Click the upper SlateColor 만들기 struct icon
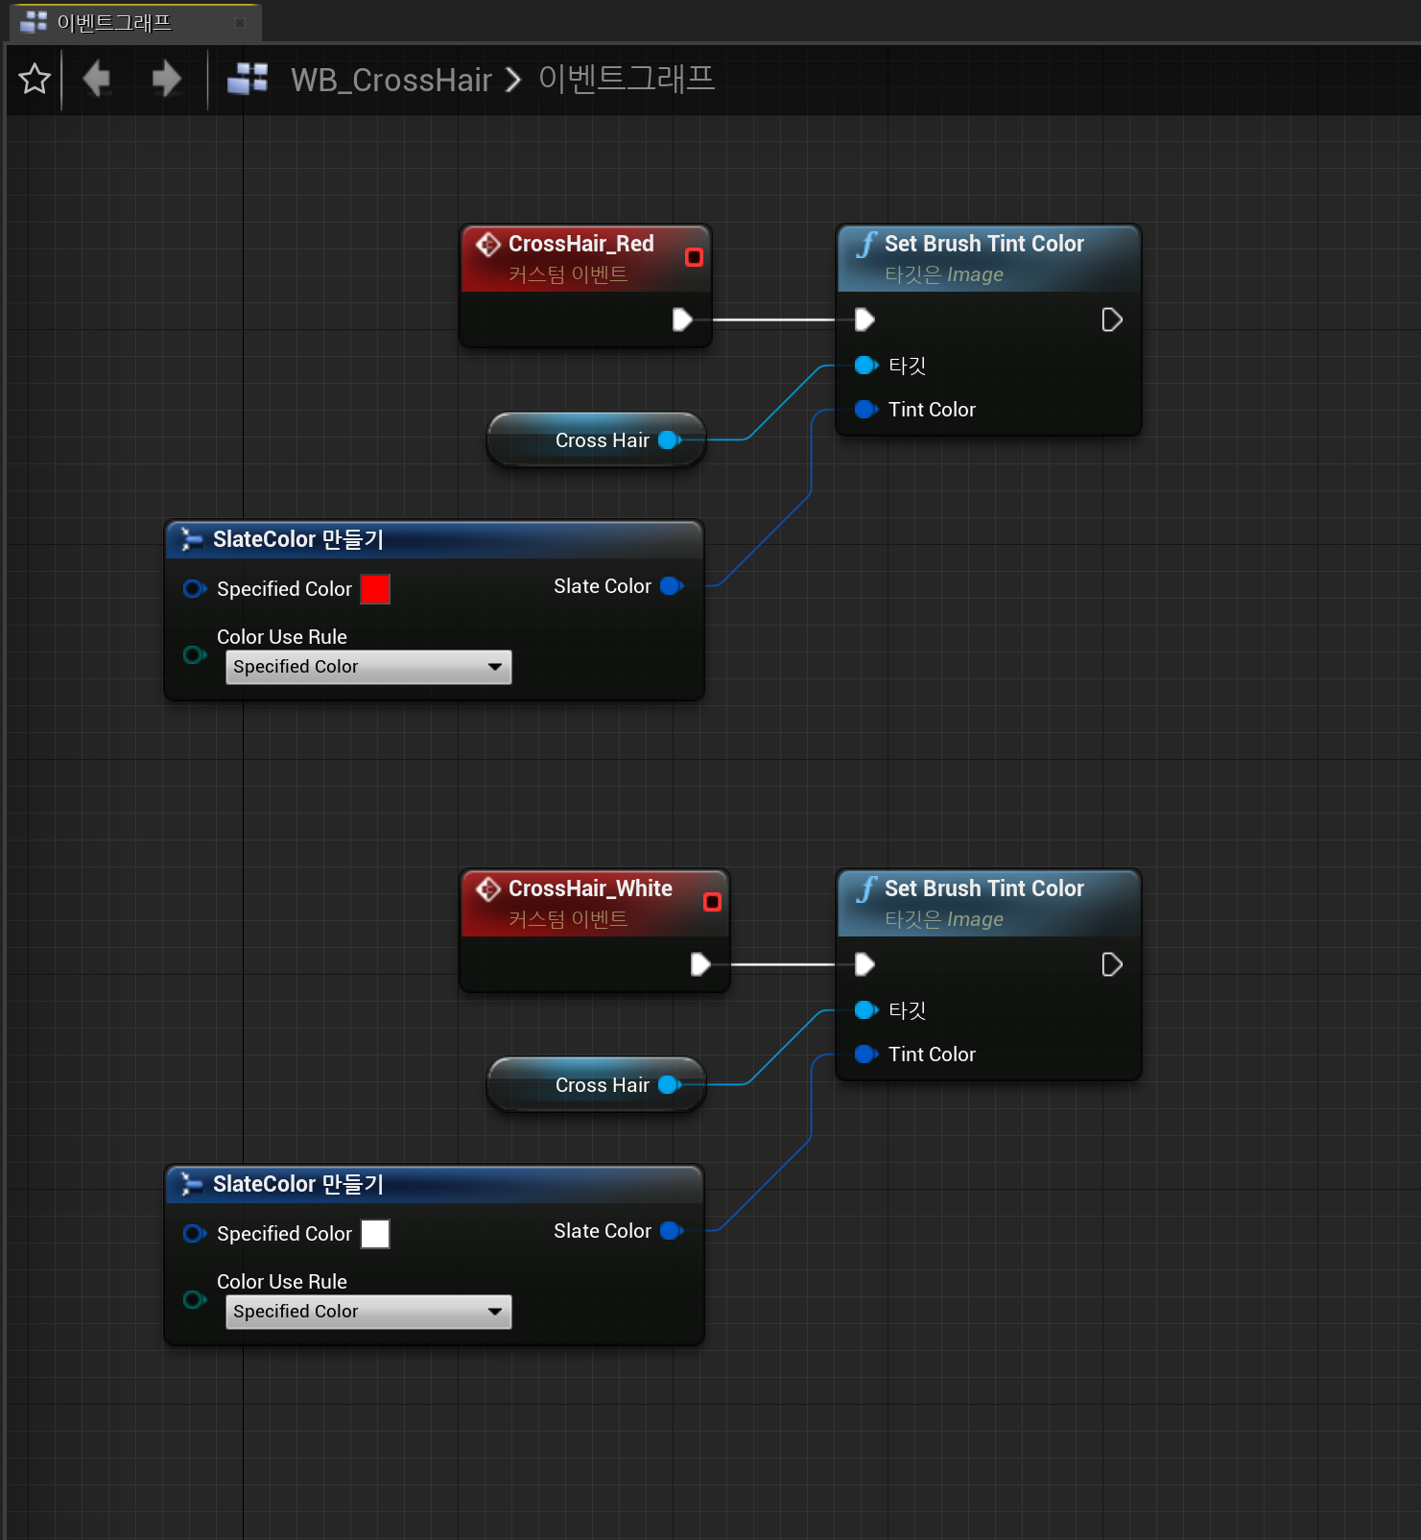This screenshot has height=1540, width=1421. [x=192, y=539]
